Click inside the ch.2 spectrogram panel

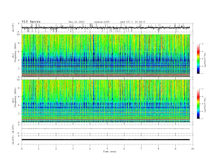click(105, 101)
